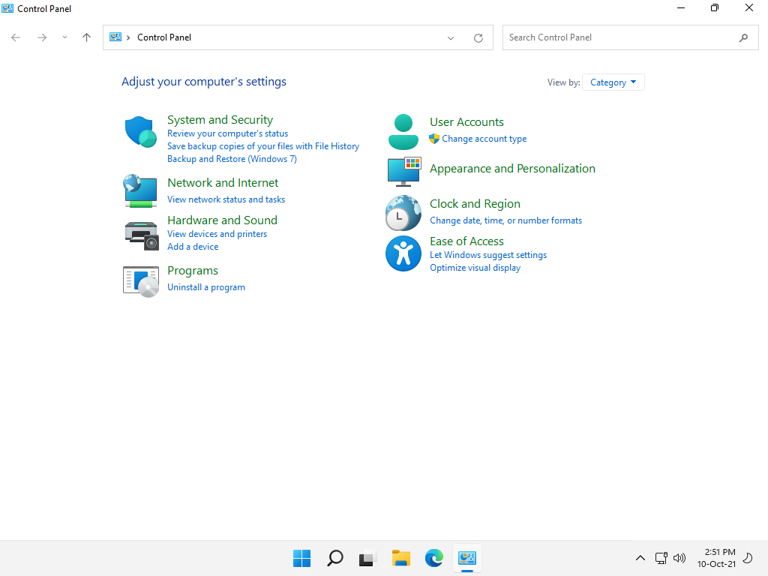Open User Accounts settings
Viewport: 768px width, 576px height.
[x=466, y=121]
